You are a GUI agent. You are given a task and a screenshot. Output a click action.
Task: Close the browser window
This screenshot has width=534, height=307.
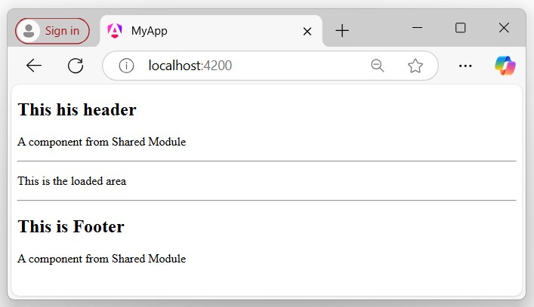click(504, 28)
